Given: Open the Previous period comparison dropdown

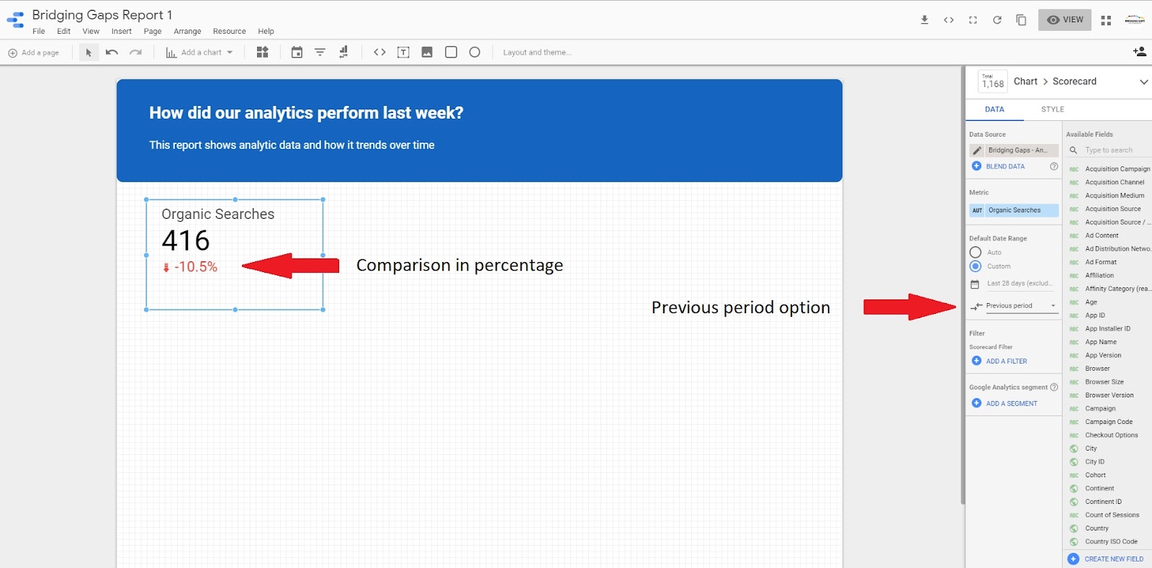Looking at the screenshot, I should point(1014,306).
